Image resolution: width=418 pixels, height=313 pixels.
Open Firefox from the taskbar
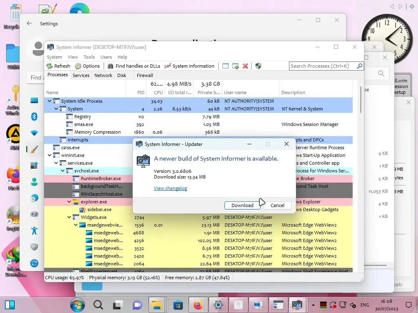pyautogui.click(x=198, y=305)
